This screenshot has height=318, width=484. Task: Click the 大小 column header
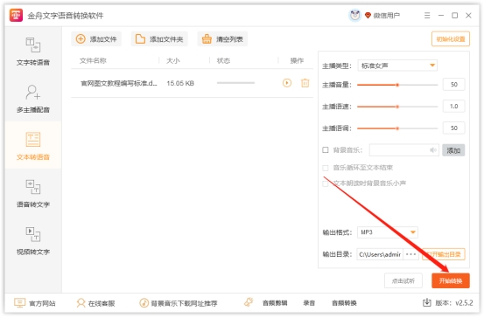point(173,60)
